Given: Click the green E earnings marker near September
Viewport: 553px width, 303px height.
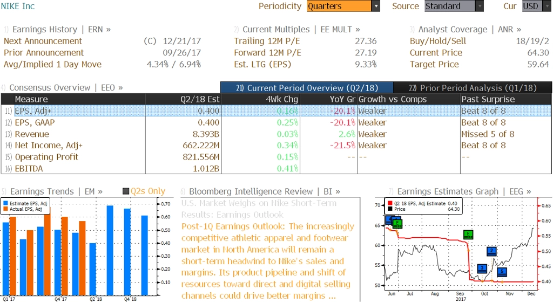Looking at the screenshot, I should (x=468, y=235).
